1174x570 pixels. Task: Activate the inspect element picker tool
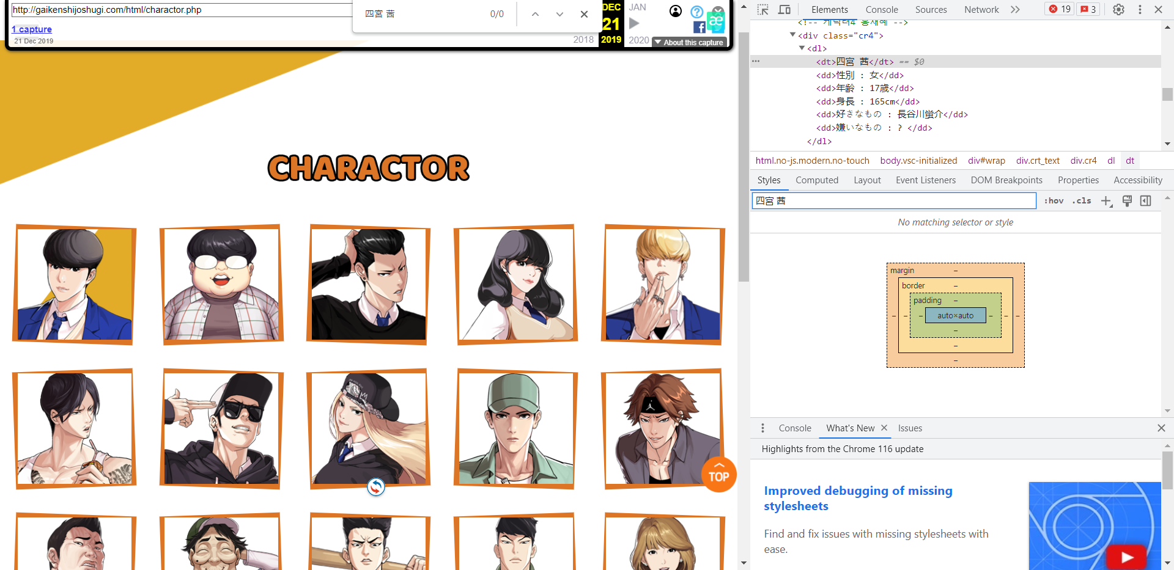pyautogui.click(x=762, y=9)
